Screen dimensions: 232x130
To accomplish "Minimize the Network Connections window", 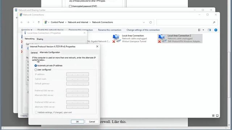I will tap(199, 14).
